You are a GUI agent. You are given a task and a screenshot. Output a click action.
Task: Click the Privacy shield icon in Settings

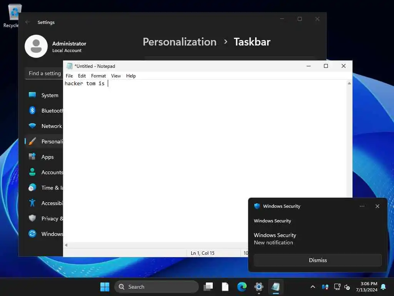tap(32, 218)
